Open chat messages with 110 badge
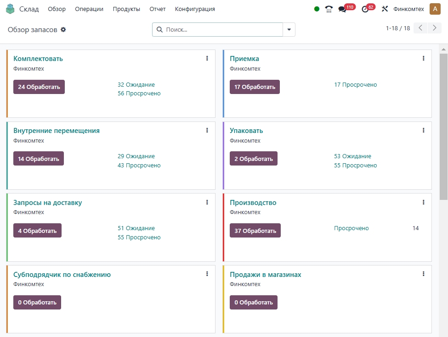 point(342,9)
